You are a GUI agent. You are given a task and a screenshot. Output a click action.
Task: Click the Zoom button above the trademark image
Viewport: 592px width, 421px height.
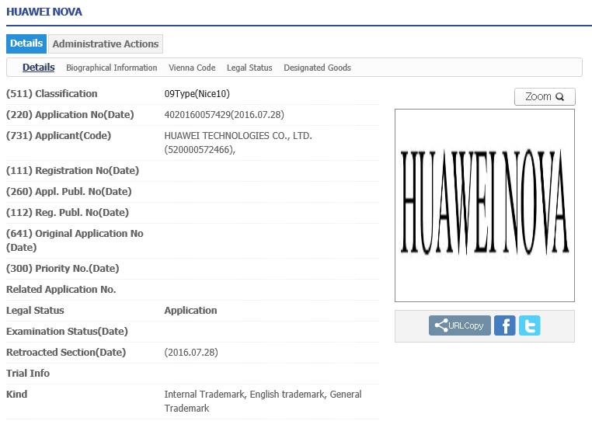click(x=545, y=96)
